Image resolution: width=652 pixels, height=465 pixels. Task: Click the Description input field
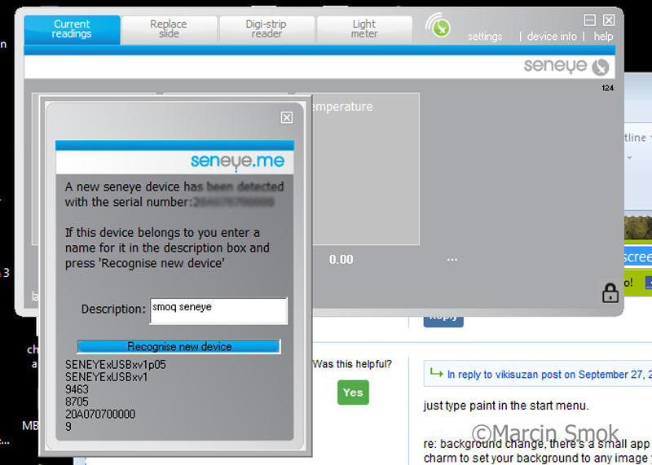(218, 310)
